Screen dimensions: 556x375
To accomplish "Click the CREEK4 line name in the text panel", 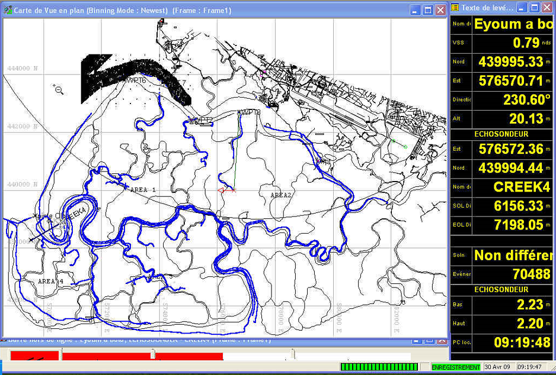I will (522, 187).
